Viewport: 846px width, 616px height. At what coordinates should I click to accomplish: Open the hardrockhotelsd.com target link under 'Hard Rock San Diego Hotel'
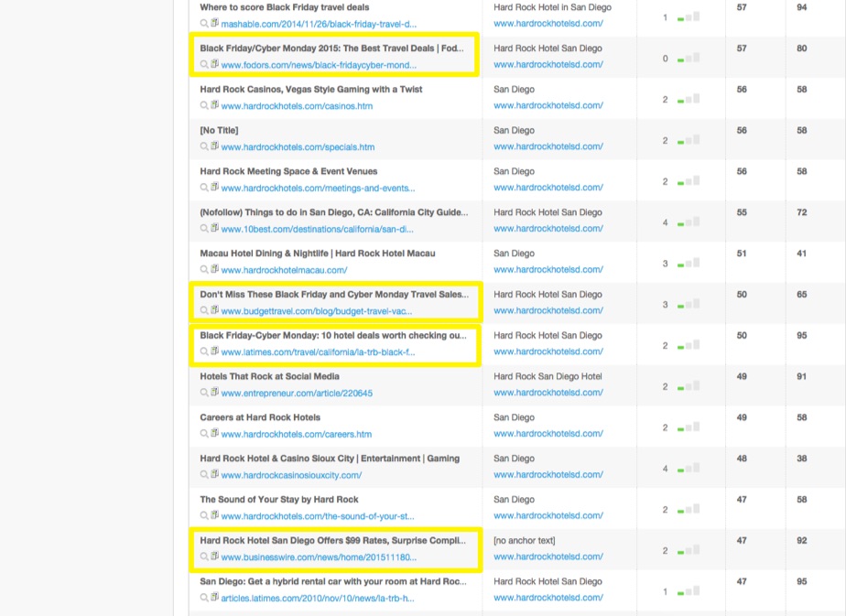(548, 392)
